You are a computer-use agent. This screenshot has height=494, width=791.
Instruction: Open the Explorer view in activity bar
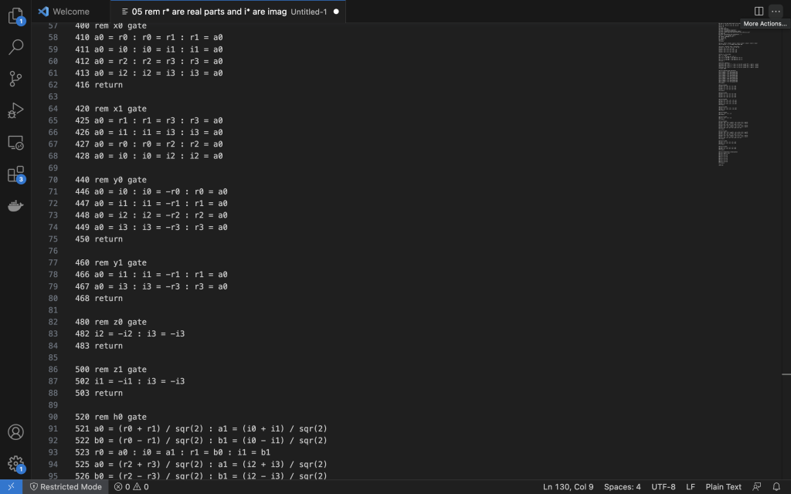click(x=15, y=15)
